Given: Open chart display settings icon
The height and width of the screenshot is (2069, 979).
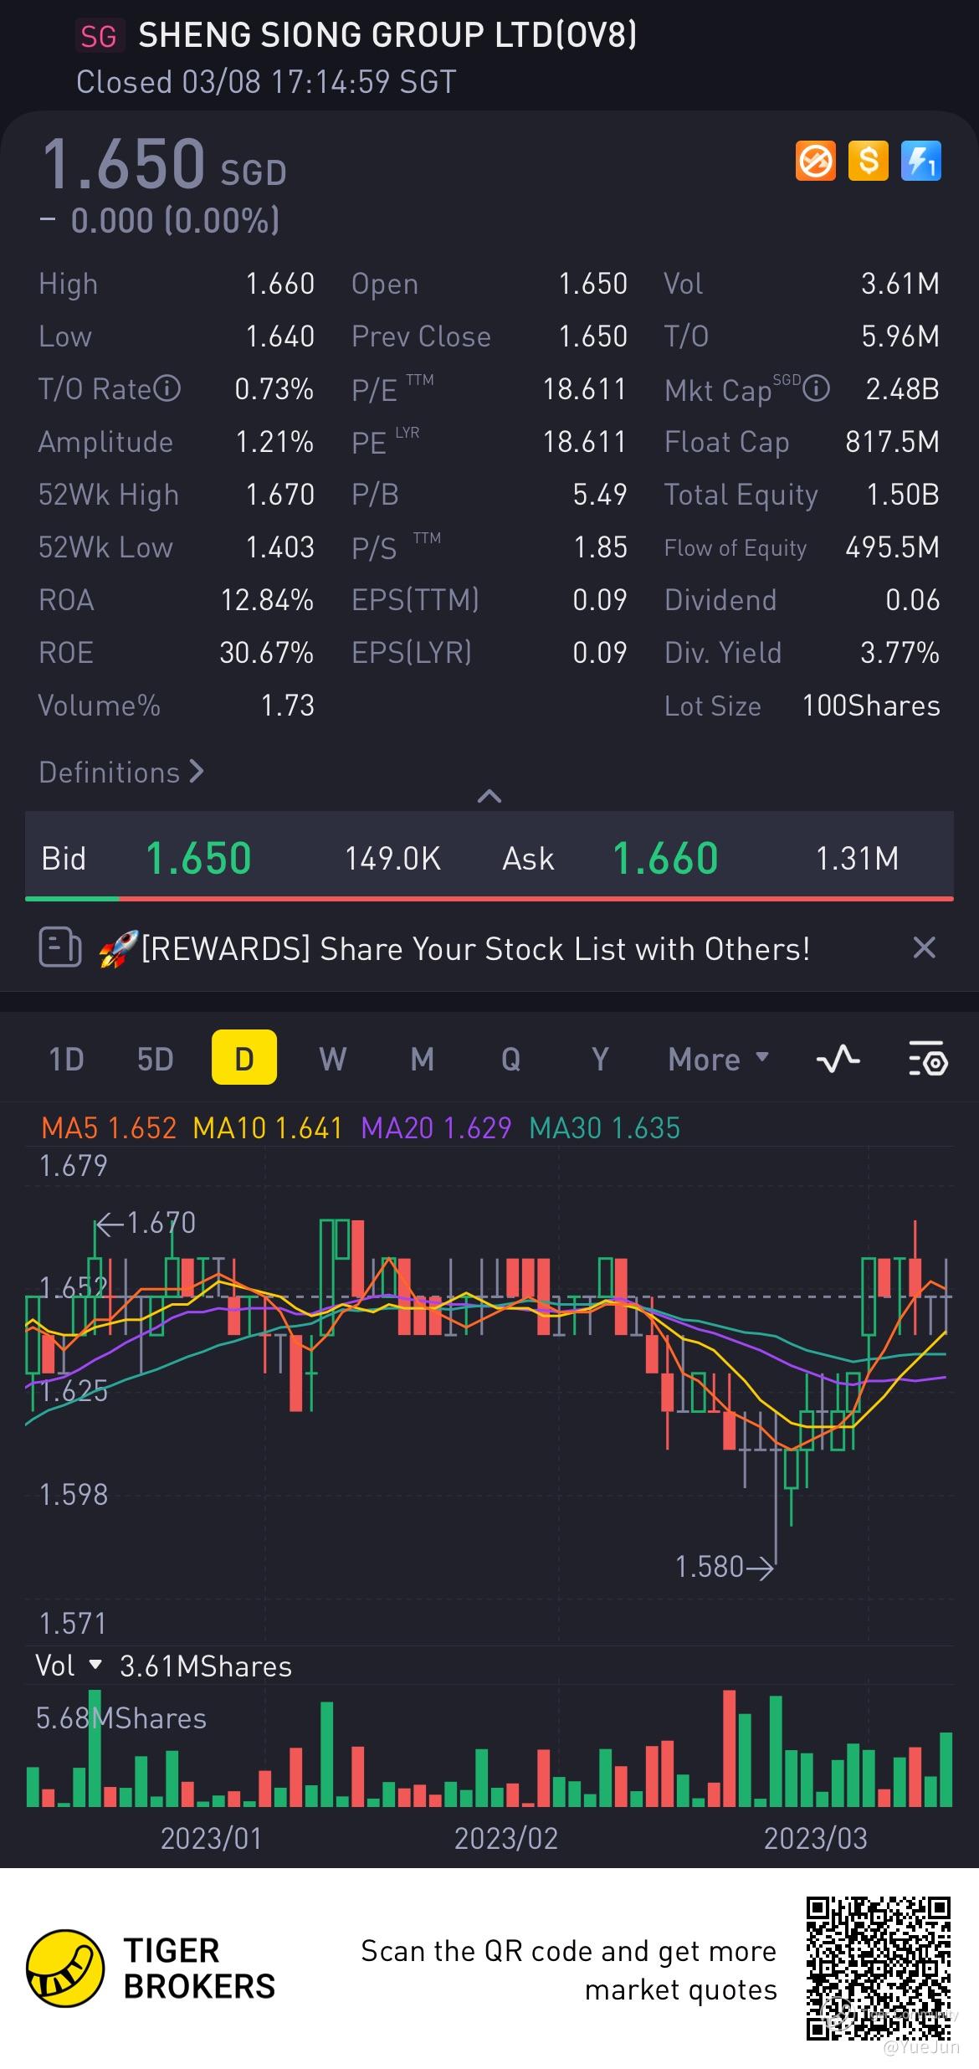Looking at the screenshot, I should pyautogui.click(x=928, y=1058).
